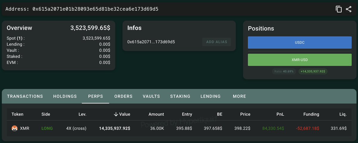Click the Ratio 40.69% badge
Screen dimensions: 358x143
point(284,71)
